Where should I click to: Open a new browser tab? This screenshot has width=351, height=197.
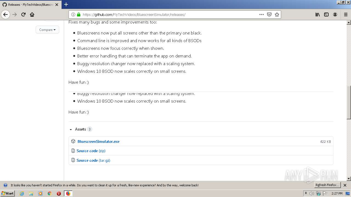point(66,4)
